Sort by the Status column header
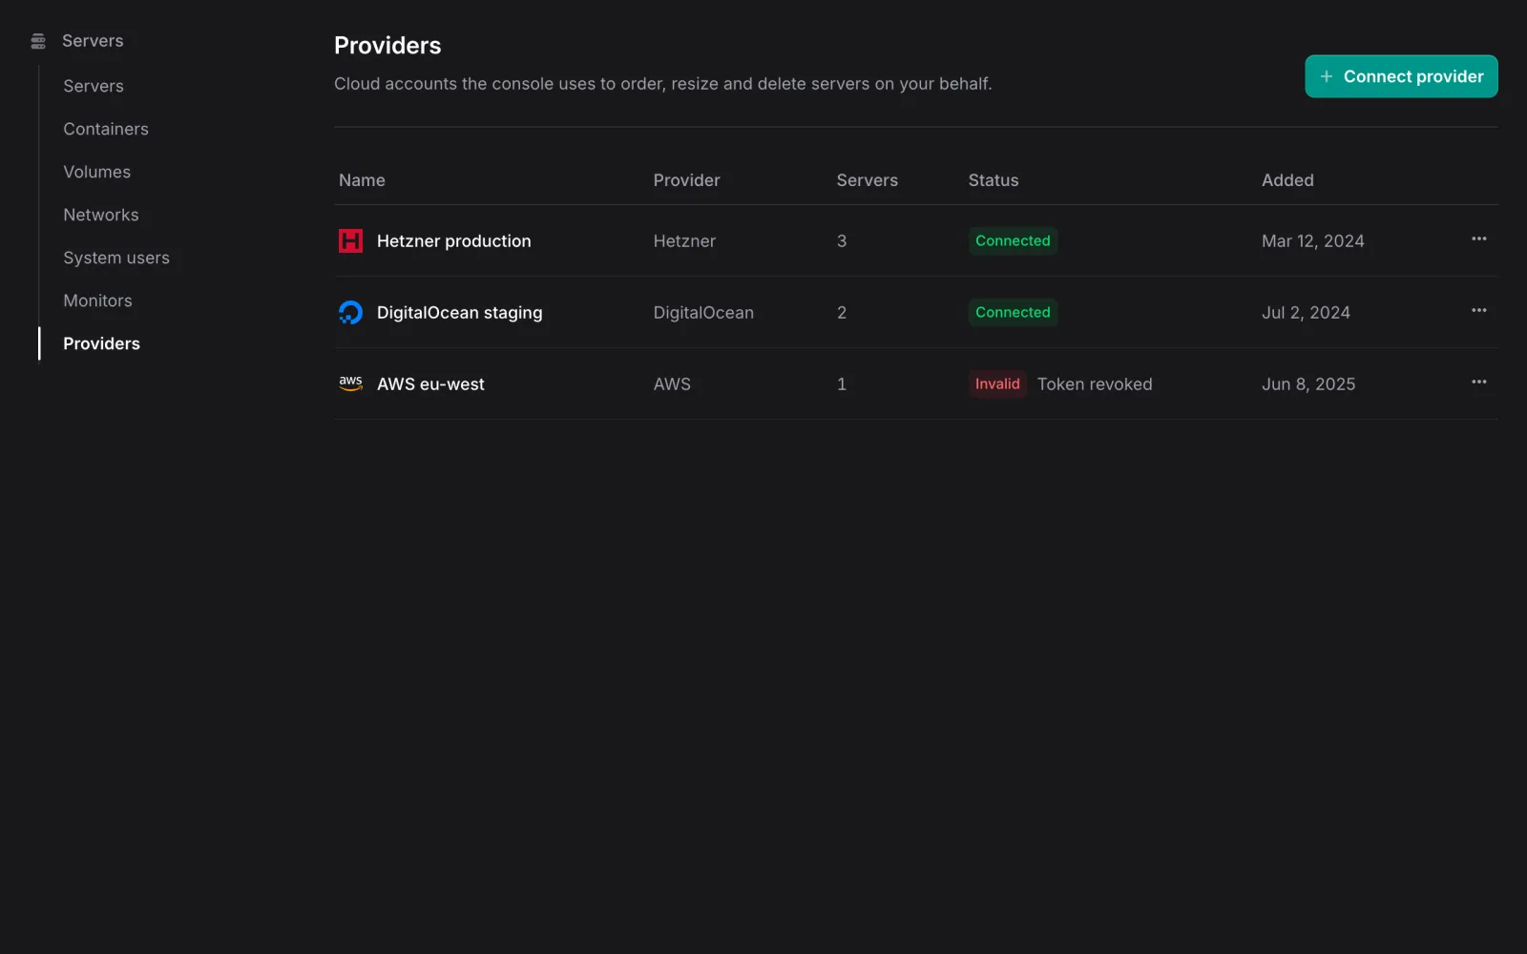The height and width of the screenshot is (954, 1527). (x=994, y=180)
